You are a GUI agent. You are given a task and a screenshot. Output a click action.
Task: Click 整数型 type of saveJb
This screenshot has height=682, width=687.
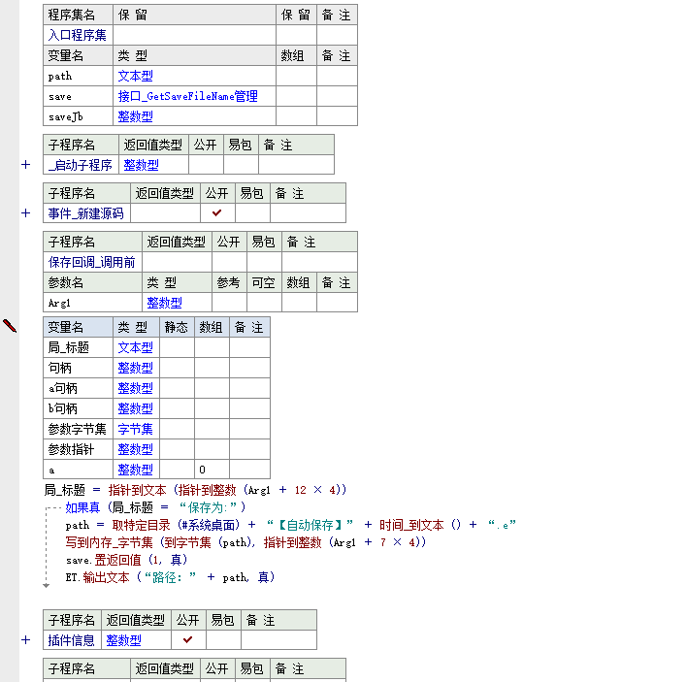point(136,117)
